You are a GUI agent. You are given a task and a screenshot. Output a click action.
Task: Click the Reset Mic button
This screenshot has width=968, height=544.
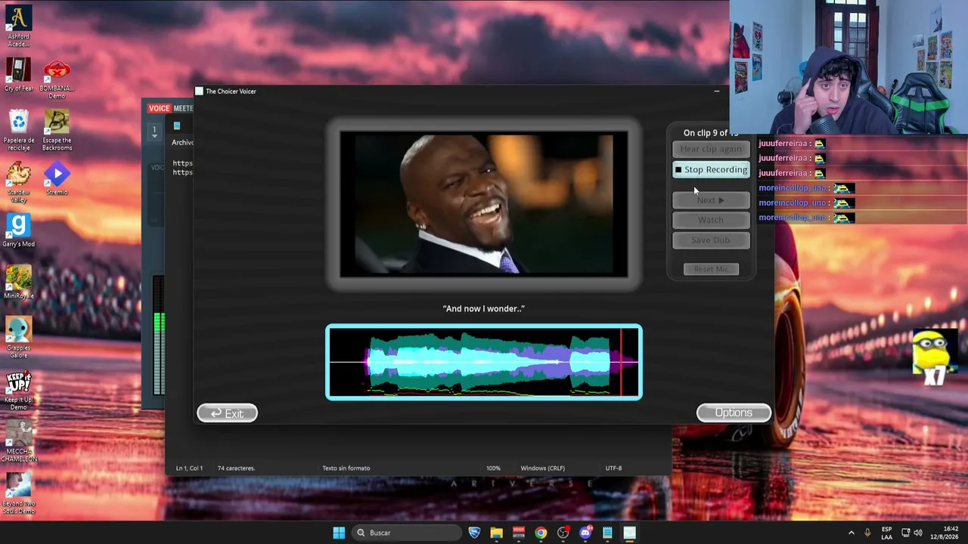711,269
